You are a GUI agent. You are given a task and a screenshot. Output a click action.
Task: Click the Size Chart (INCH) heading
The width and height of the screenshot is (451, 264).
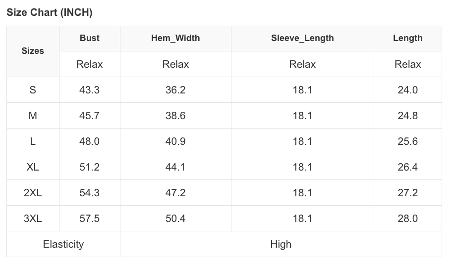click(50, 13)
